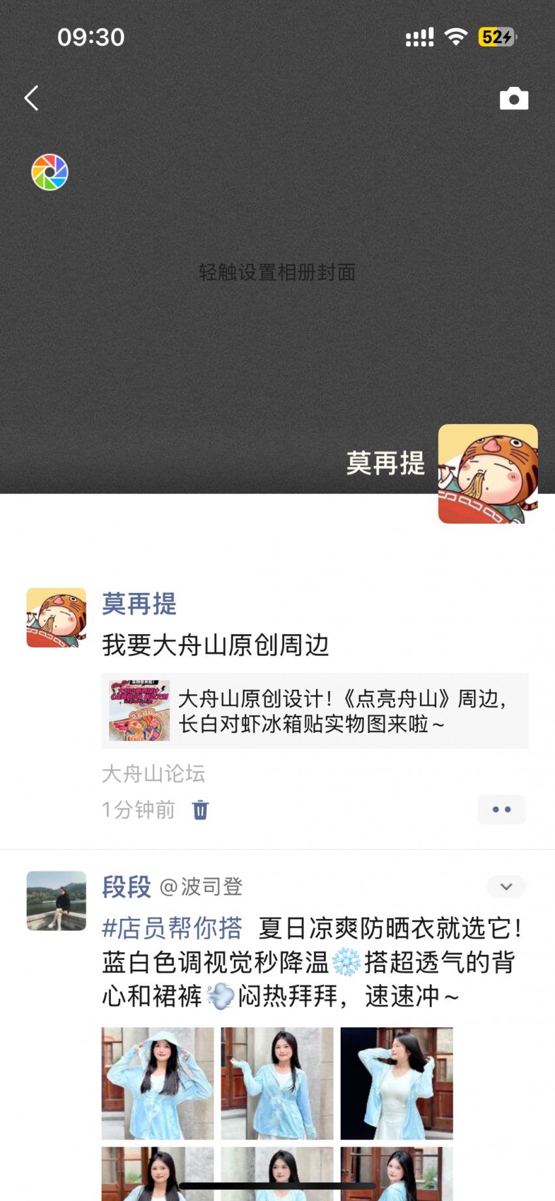Viewport: 555px width, 1201px height.
Task: View the third photo with the dark background
Action: [397, 1083]
